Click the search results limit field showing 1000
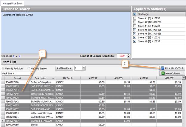Image resolution: width=186 pixels, height=127 pixels. click(x=121, y=56)
